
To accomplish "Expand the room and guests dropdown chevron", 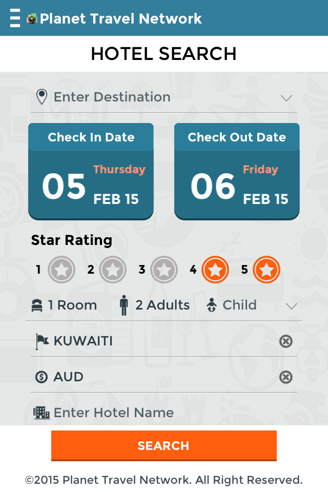I will tap(292, 306).
